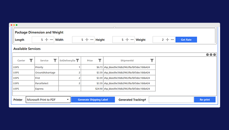229x130 pixels.
Task: Click the delivery days cell in Priority row
Action: 70,67
